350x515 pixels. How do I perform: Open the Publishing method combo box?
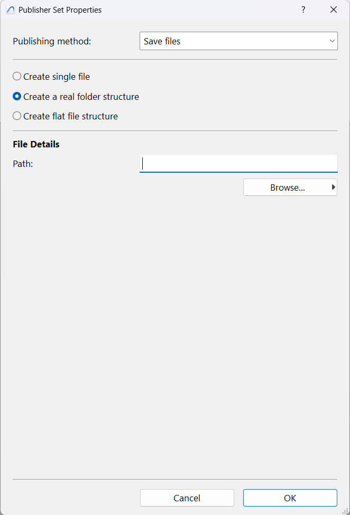pyautogui.click(x=238, y=41)
